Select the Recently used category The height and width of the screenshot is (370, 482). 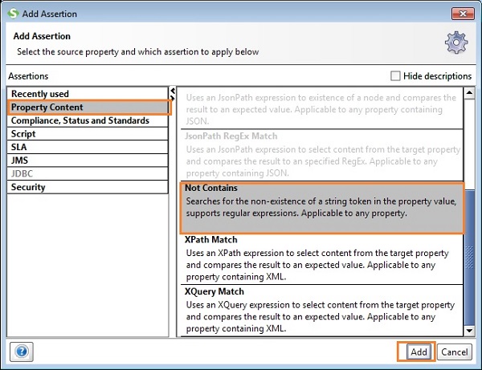40,94
